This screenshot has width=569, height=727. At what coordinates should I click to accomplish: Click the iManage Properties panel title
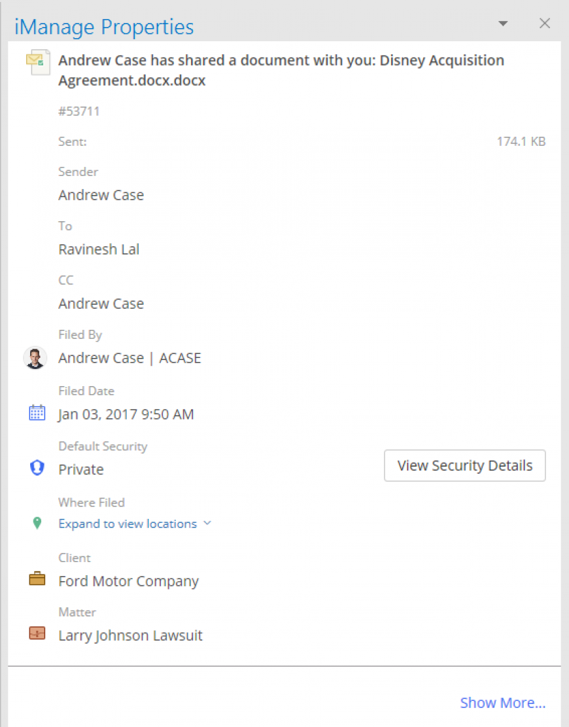click(104, 27)
